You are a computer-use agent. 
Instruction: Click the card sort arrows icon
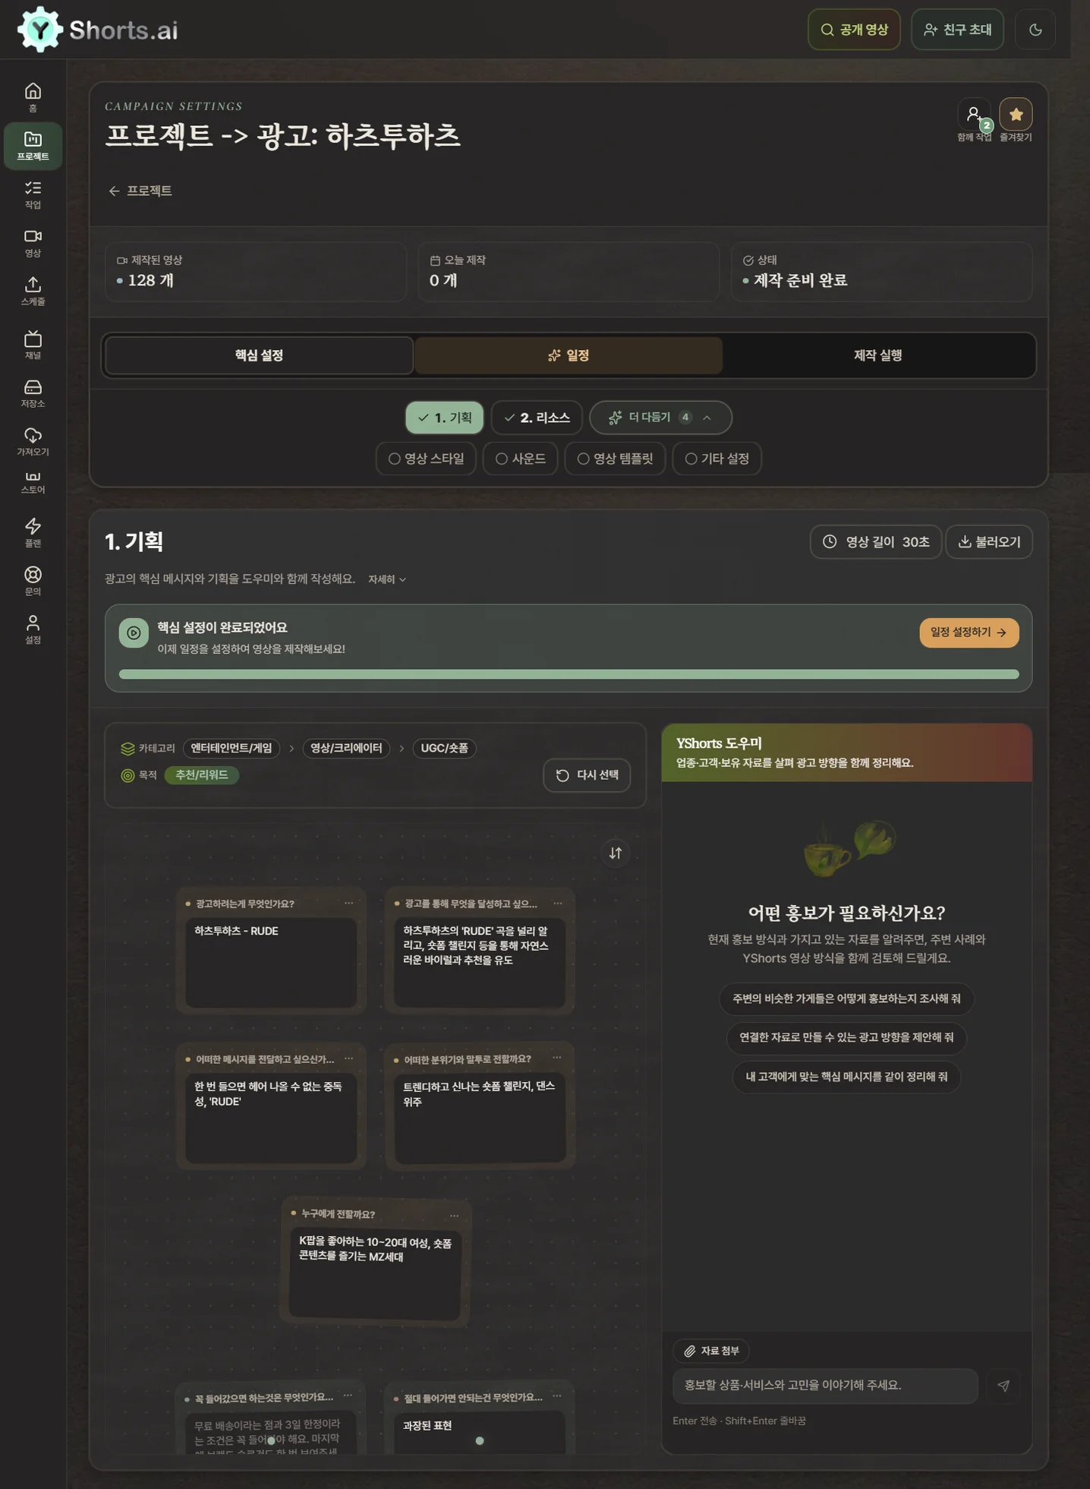pyautogui.click(x=616, y=853)
